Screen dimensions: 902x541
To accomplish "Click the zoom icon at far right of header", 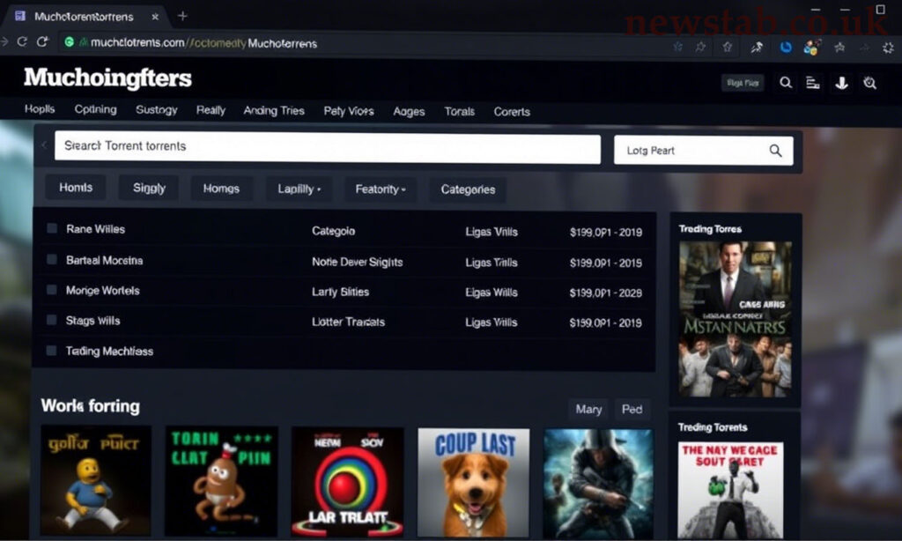I will [870, 83].
